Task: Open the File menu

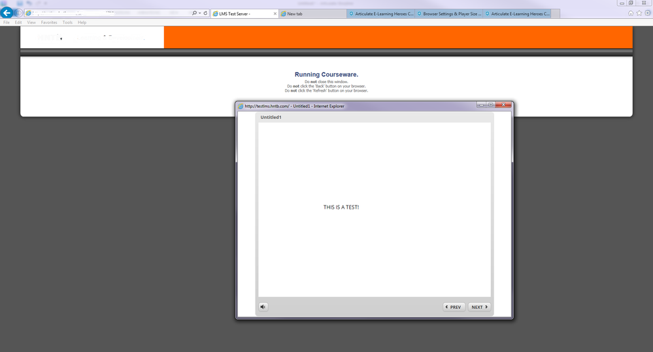Action: click(7, 22)
